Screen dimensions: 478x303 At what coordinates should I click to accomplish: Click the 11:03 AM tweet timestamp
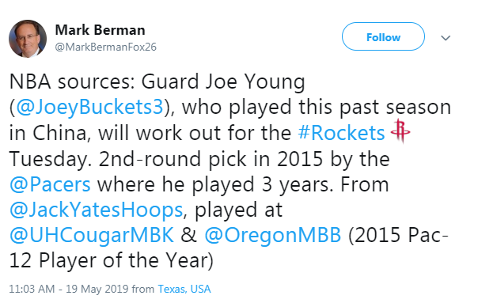pos(32,289)
